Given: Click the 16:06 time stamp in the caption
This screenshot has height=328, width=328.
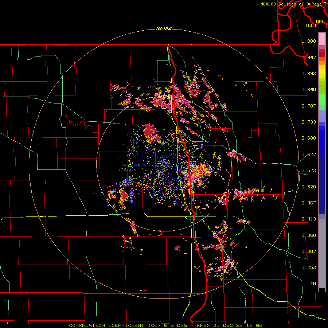Looking at the screenshot, I should pos(254,325).
